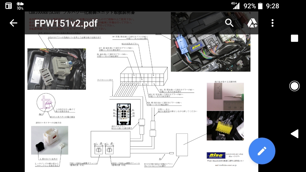Tap the white connector disassembly photo
This screenshot has width=306, height=172.
49,140
